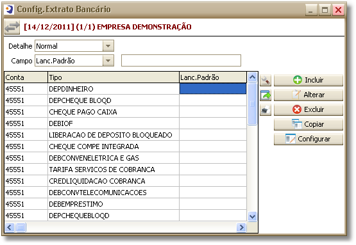The height and width of the screenshot is (245, 356).
Task: Click the vertical scrollbar up arrow
Action: pos(252,77)
